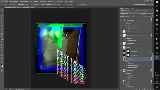Select the History Brush tool
The image size is (160, 90).
coord(2,34)
